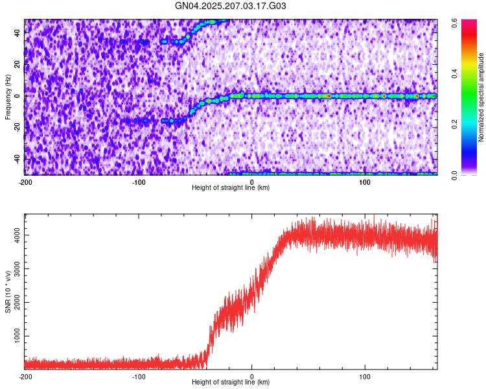486x389 pixels.
Task: Click the spectrogram's -100 x-axis tick label
Action: click(x=139, y=182)
